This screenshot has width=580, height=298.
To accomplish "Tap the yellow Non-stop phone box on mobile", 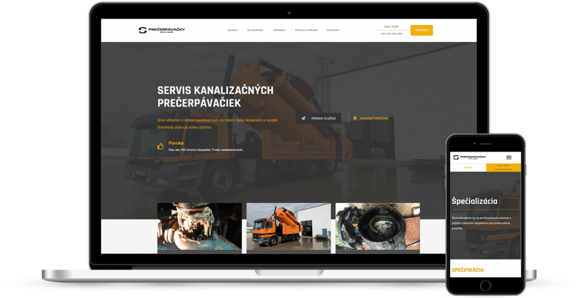I will (x=503, y=167).
